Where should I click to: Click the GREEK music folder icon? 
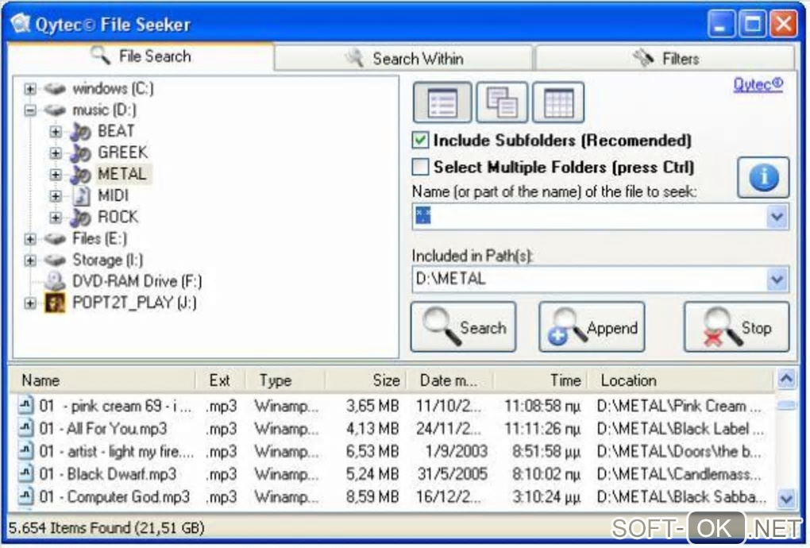[80, 153]
